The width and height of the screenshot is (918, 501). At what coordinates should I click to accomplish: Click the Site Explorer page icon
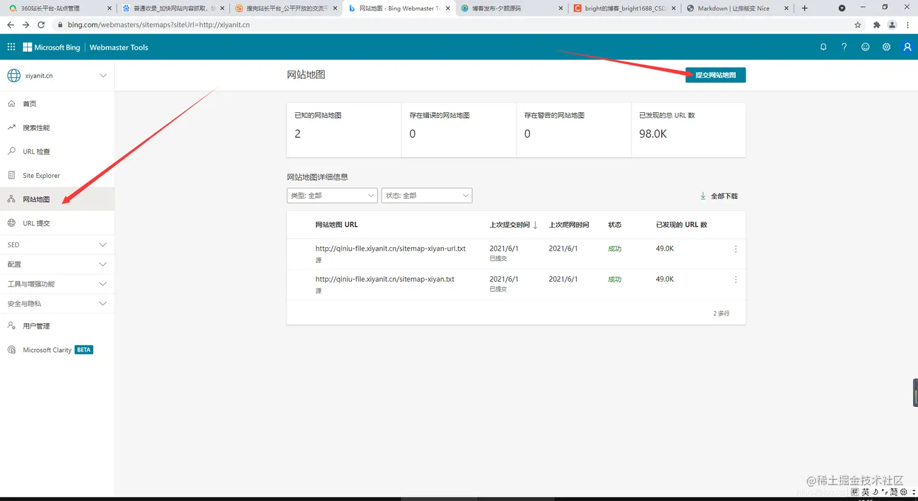[x=12, y=175]
